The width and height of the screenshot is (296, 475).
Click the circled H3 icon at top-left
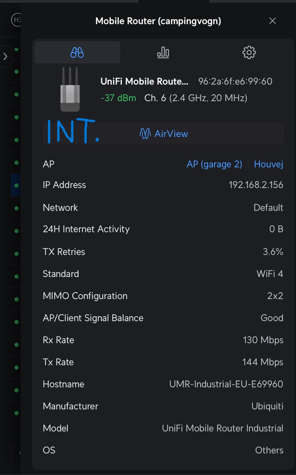coord(16,20)
